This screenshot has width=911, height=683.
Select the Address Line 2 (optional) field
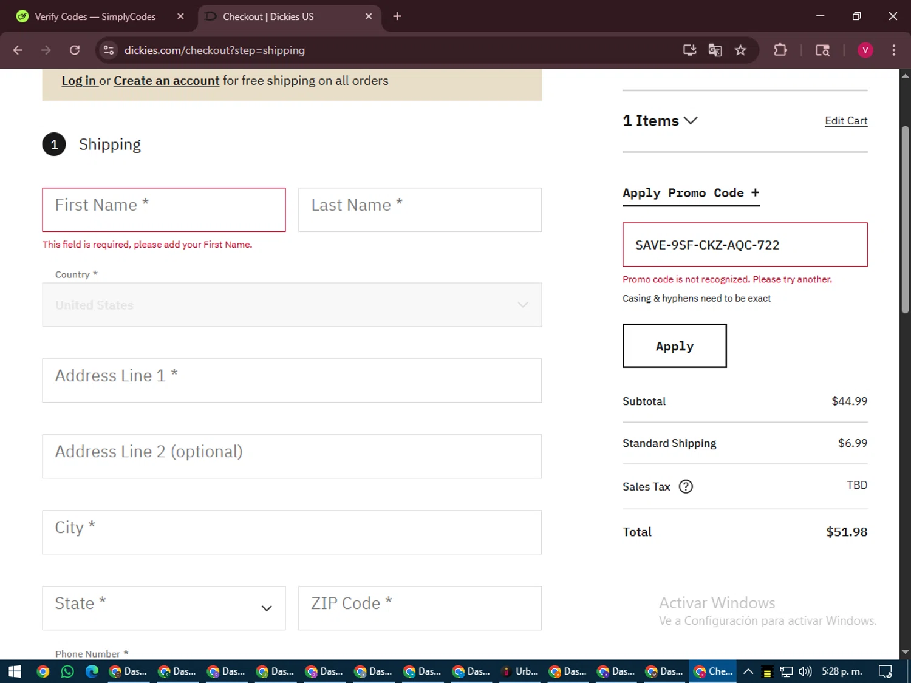coord(292,457)
